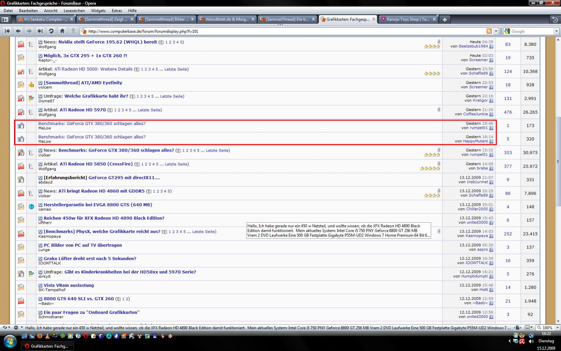Toggle the Opera panel sidebar button
Viewport: 561px width, 351px height.
click(5, 19)
